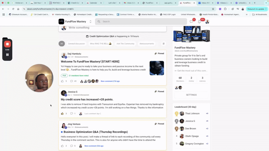Viewport: 269px width, 151px height.
Task: Click the FundFlow Mastery logo
Action: pos(61,21)
